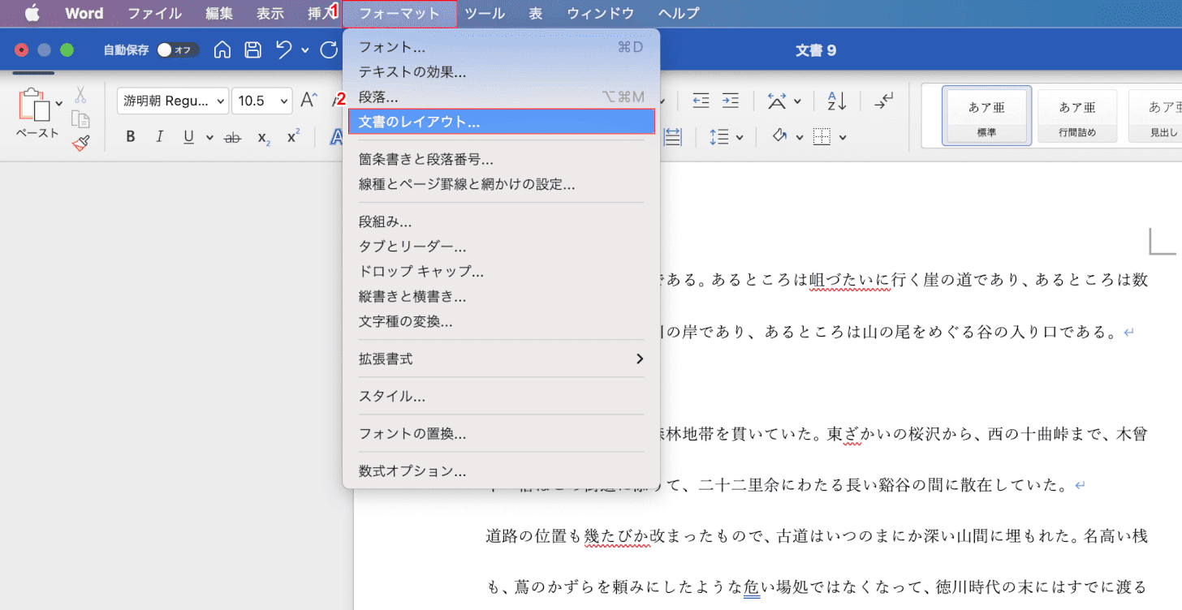Toggle paragraph marks display
Image resolution: width=1182 pixels, height=610 pixels.
pyautogui.click(x=883, y=101)
